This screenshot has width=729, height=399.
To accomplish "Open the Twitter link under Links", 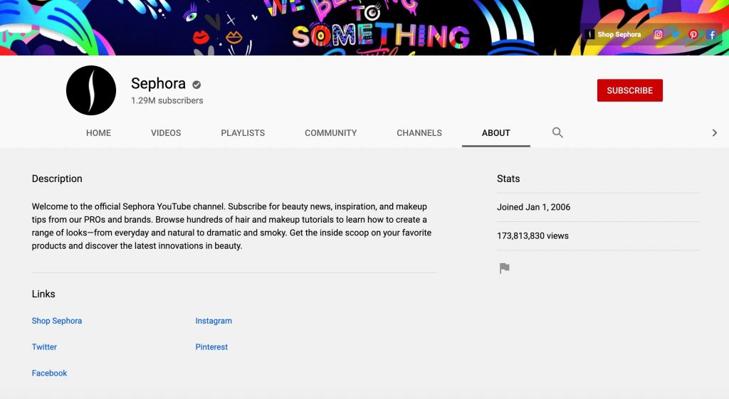I will (44, 346).
